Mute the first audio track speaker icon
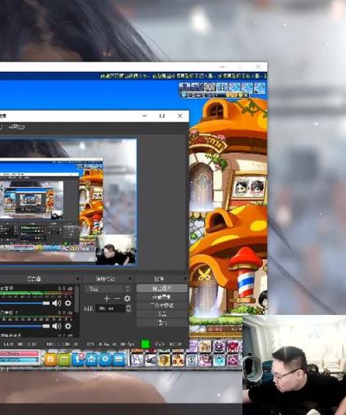The image size is (346, 415). [56, 304]
